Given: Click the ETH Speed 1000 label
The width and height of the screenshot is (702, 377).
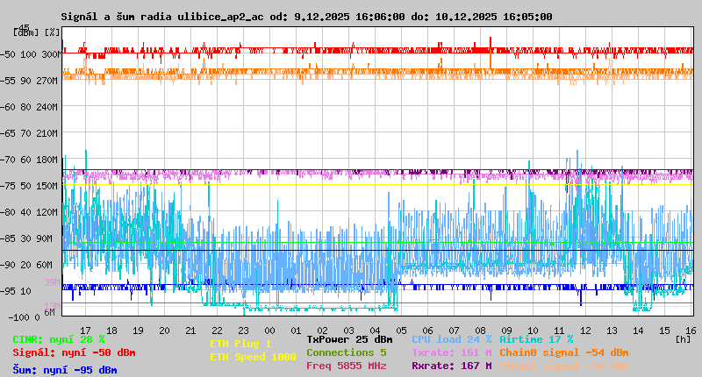Looking at the screenshot, I should pyautogui.click(x=253, y=357).
